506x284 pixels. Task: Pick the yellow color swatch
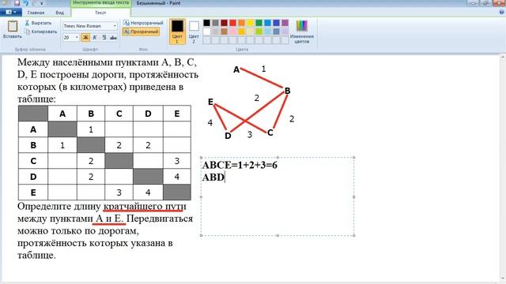251,23
